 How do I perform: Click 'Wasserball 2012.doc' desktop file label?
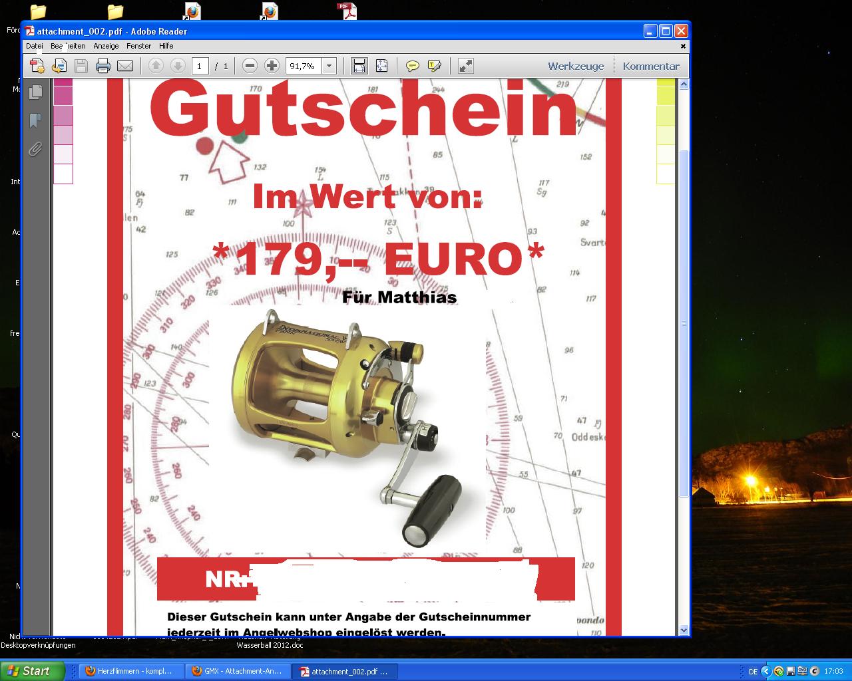[270, 645]
